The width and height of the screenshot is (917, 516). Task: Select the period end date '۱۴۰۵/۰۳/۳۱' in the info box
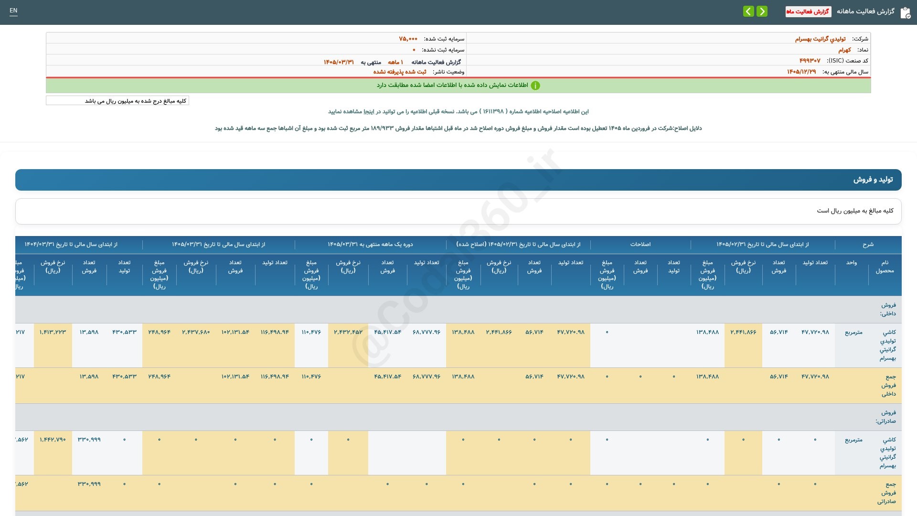pyautogui.click(x=339, y=62)
